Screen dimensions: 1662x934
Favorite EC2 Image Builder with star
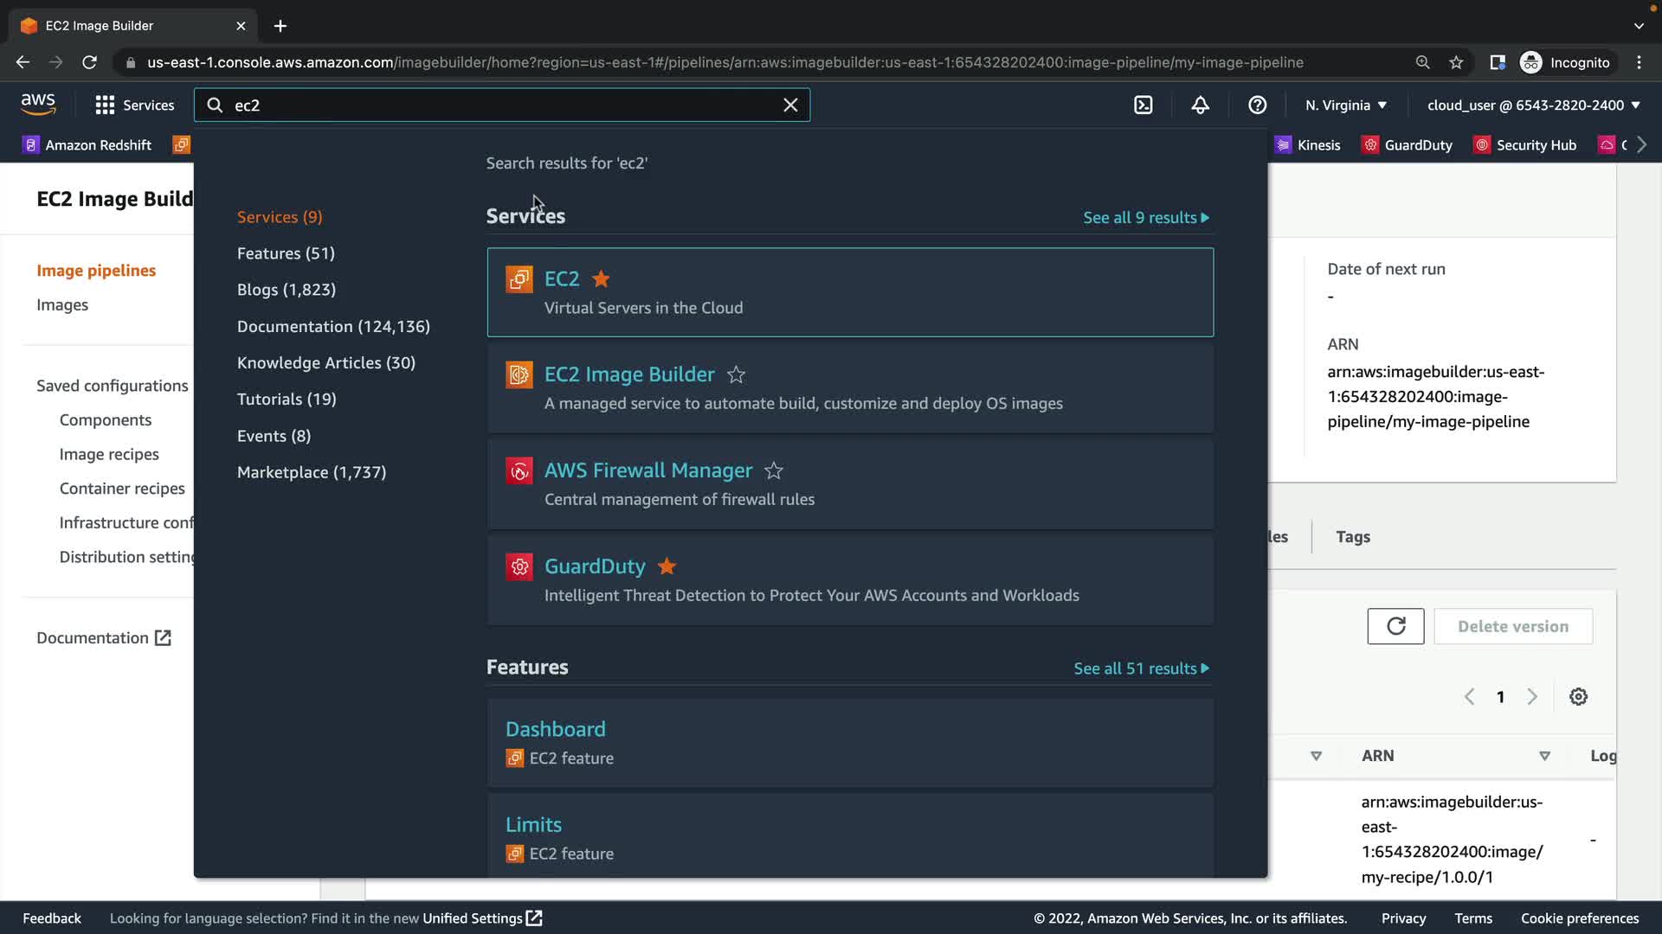click(736, 375)
